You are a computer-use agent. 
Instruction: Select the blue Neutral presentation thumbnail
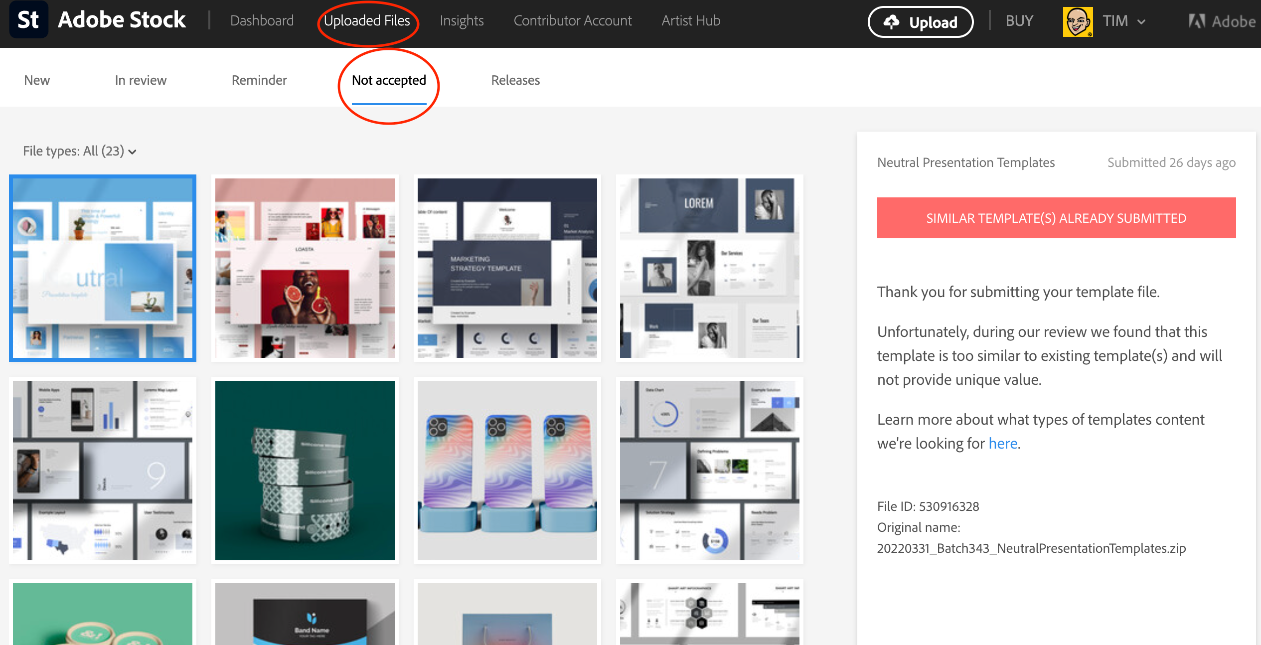(x=103, y=268)
